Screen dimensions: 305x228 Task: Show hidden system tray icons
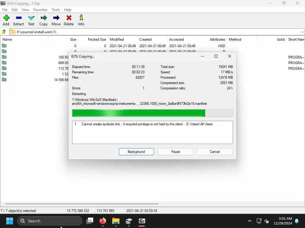click(x=250, y=221)
